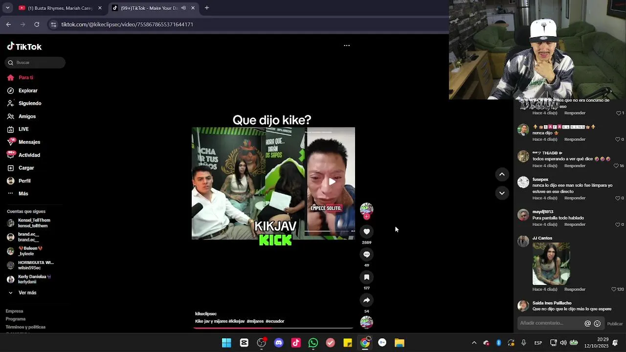The width and height of the screenshot is (626, 352).
Task: Open Términos y políticas footer link
Action: click(x=25, y=327)
